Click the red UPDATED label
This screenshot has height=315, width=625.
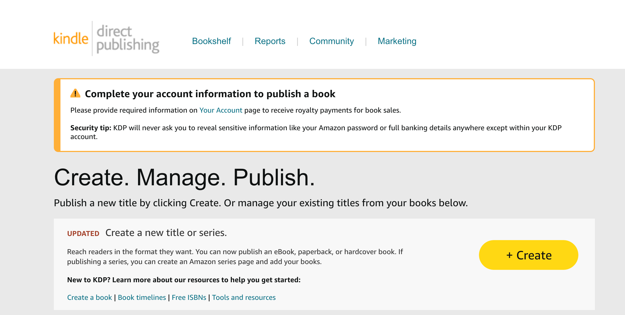pos(83,233)
